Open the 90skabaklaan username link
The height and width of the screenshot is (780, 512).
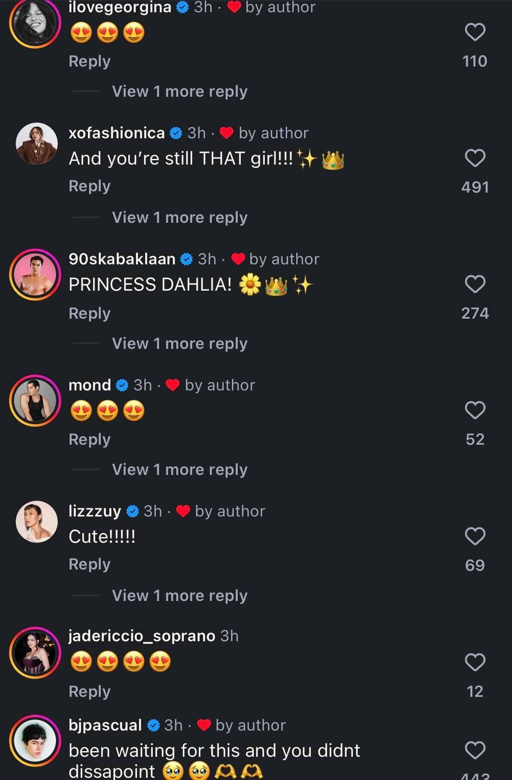(122, 259)
